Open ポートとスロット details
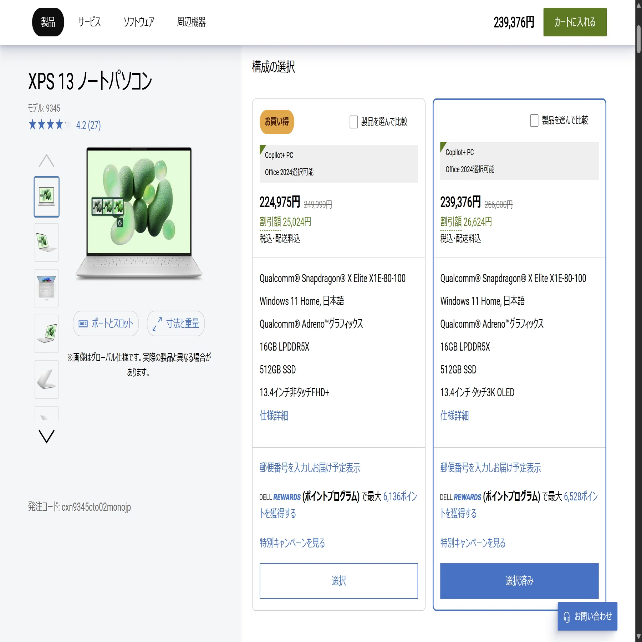642x642 pixels. click(x=106, y=323)
